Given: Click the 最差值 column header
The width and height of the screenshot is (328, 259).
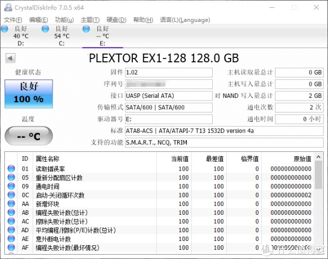Looking at the screenshot, I should click(209, 158).
